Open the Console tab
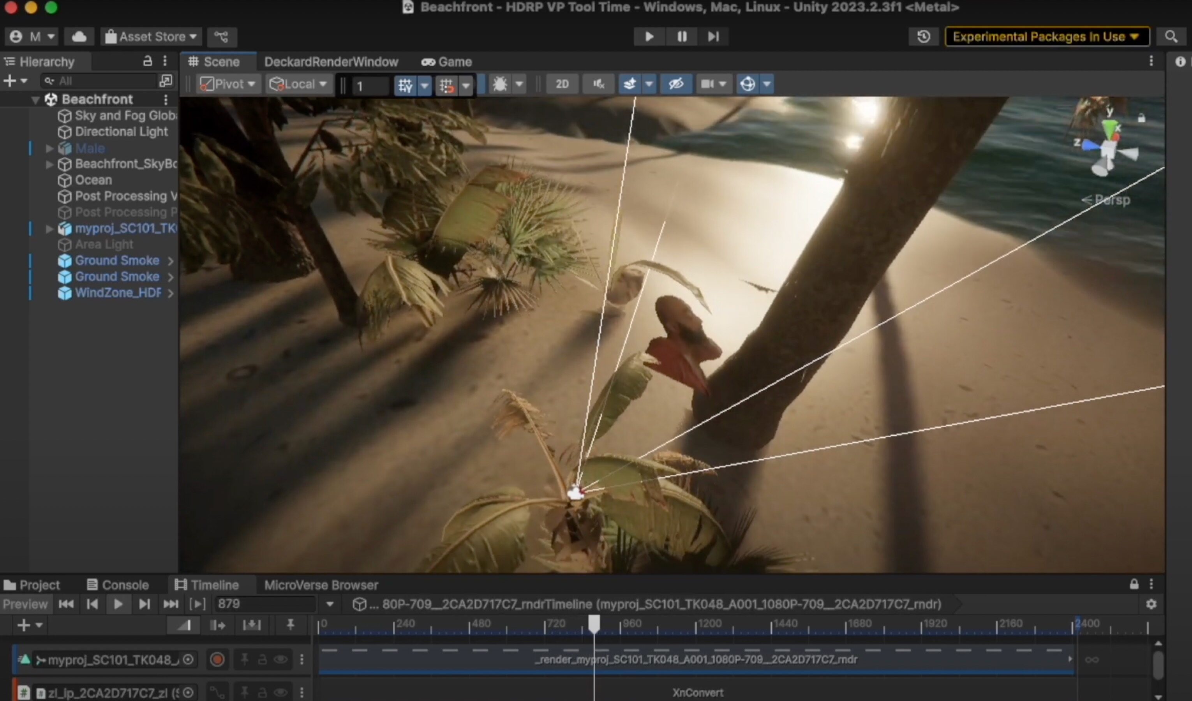 pyautogui.click(x=118, y=585)
